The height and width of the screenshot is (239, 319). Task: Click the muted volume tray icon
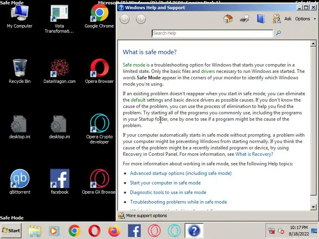click(281, 231)
